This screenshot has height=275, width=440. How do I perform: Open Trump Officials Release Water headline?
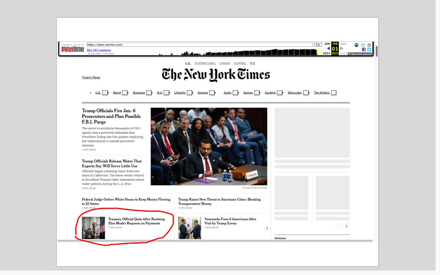[x=112, y=164]
